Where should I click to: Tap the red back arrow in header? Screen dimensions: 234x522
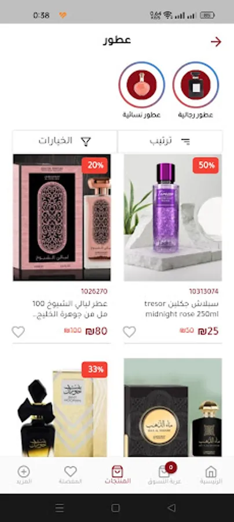pos(216,42)
